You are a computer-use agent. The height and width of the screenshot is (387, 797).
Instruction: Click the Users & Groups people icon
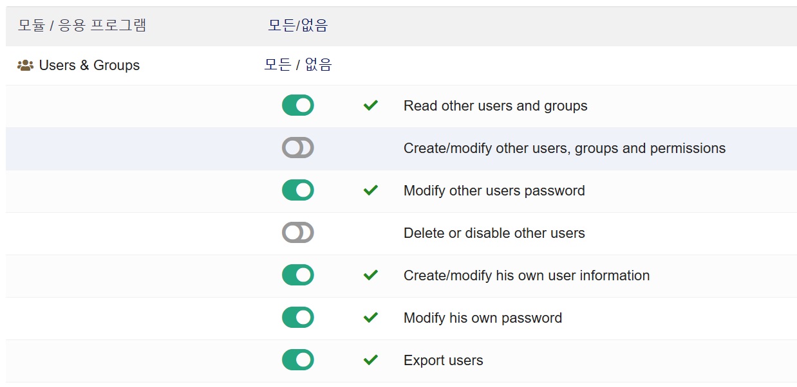(25, 66)
